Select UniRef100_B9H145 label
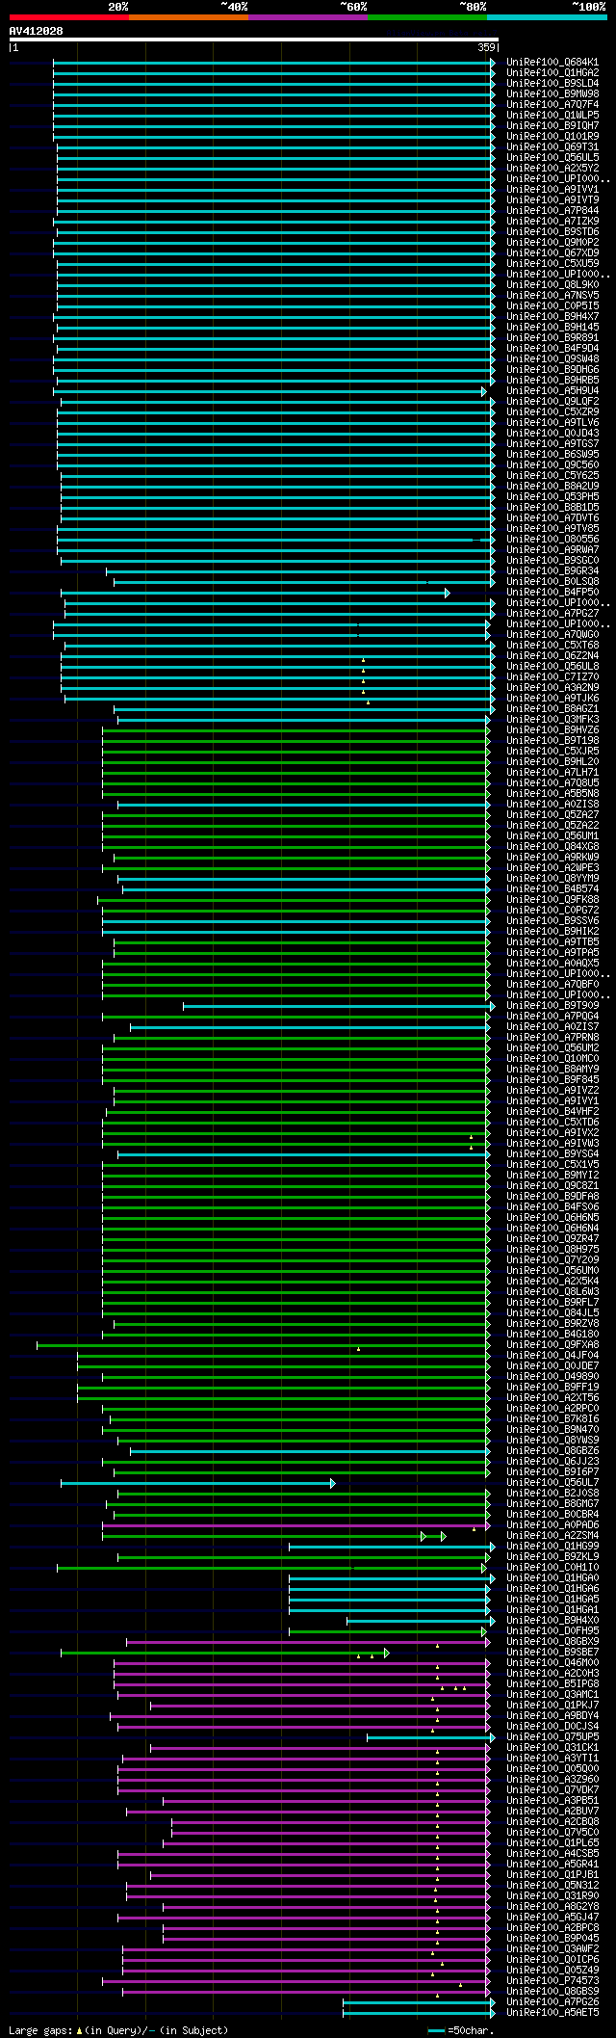The width and height of the screenshot is (616, 2038). tap(552, 327)
